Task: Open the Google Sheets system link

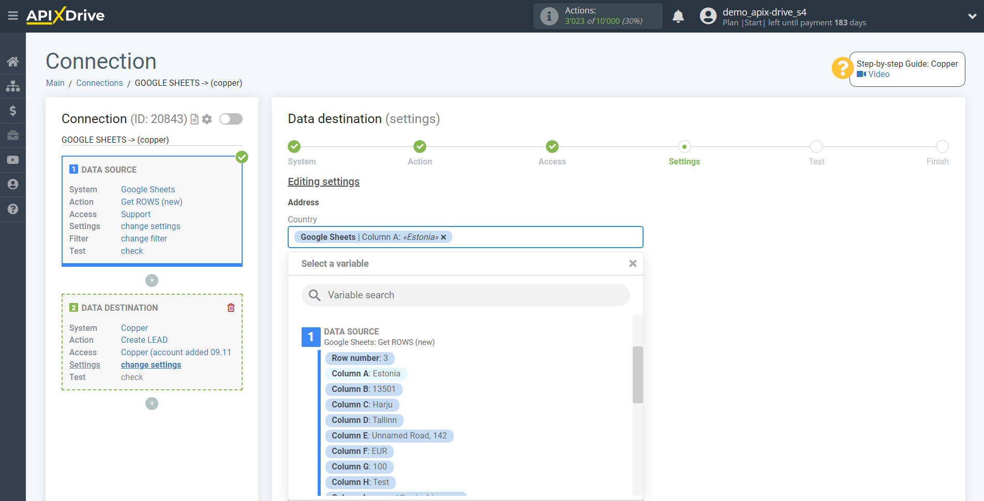Action: click(148, 189)
